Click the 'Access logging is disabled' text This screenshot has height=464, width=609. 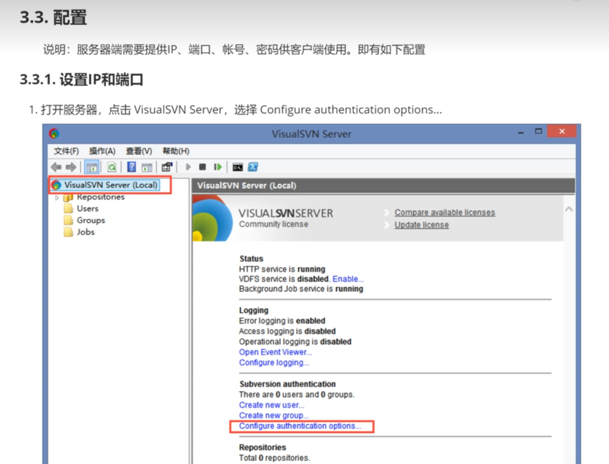pyautogui.click(x=287, y=331)
